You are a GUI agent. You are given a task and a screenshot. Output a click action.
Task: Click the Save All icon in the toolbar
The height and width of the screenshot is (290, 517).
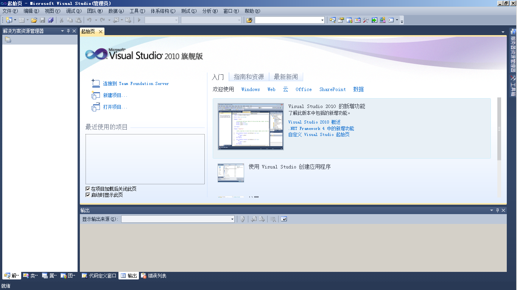point(51,20)
